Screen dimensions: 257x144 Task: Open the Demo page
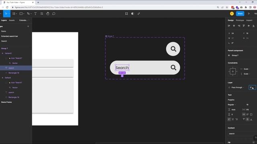click(x=4, y=31)
